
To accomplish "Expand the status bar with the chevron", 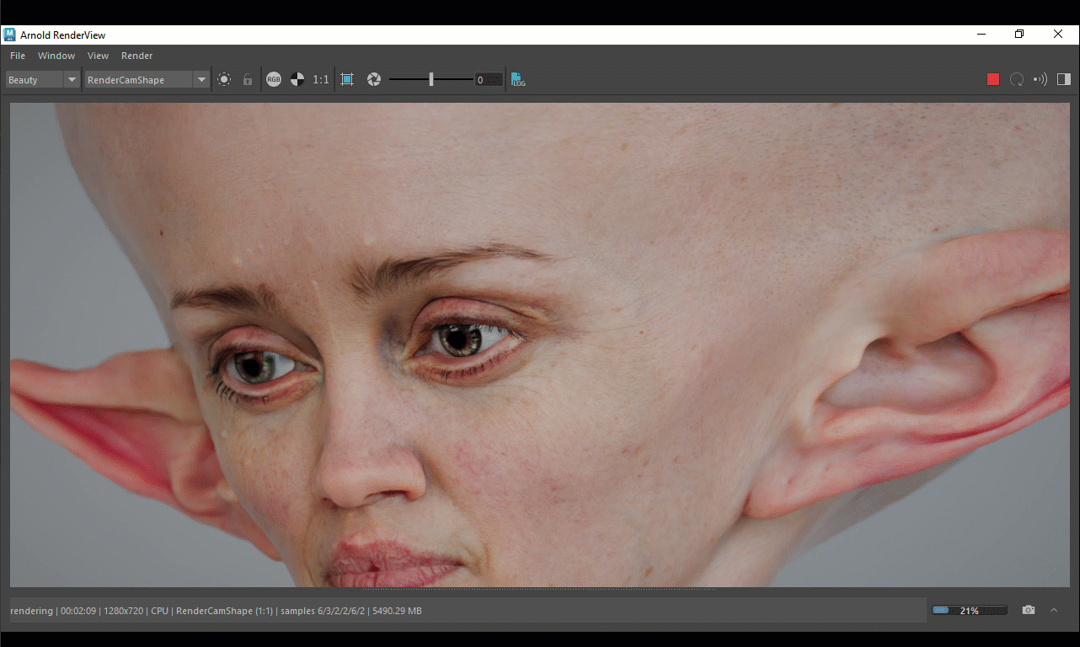I will pos(1053,610).
